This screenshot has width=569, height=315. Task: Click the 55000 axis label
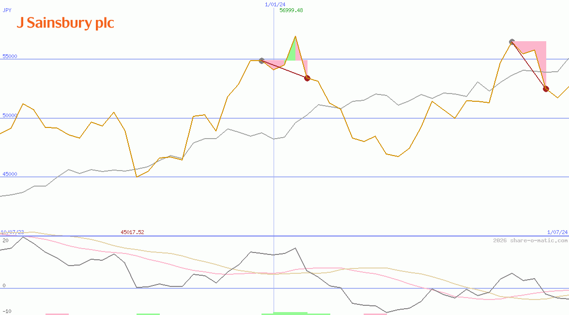10,56
